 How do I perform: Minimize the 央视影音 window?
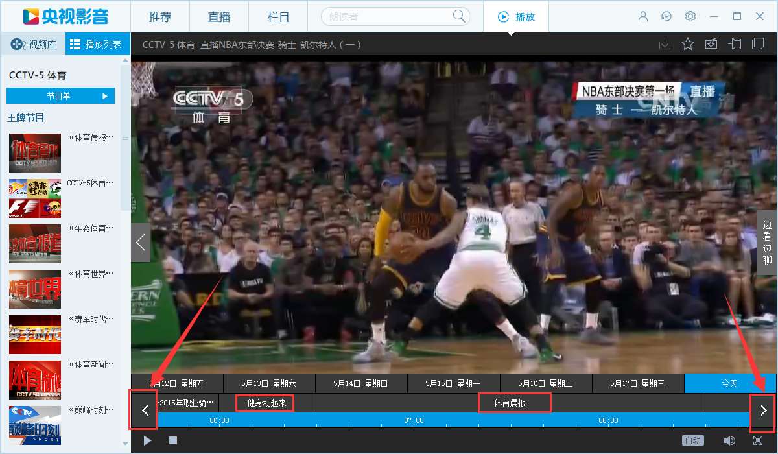pos(714,16)
